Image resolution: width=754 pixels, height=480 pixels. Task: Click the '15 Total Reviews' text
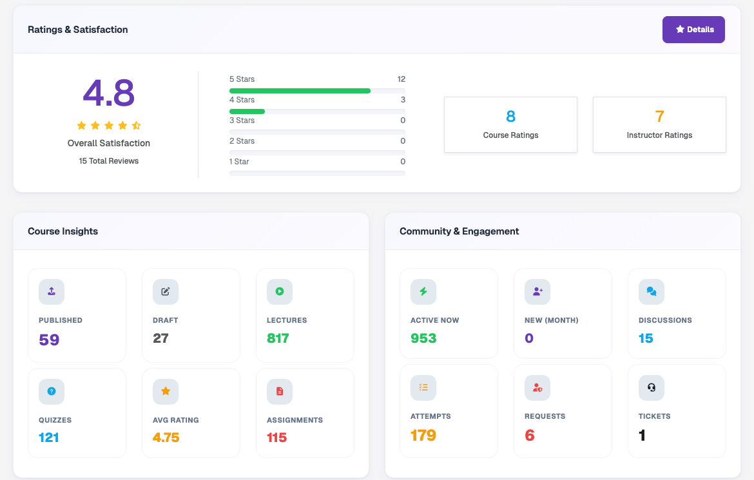[x=109, y=161]
